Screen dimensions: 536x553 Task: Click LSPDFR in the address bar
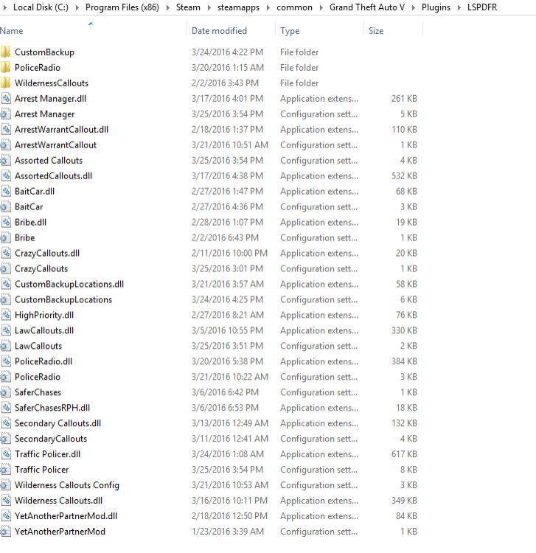[482, 7]
